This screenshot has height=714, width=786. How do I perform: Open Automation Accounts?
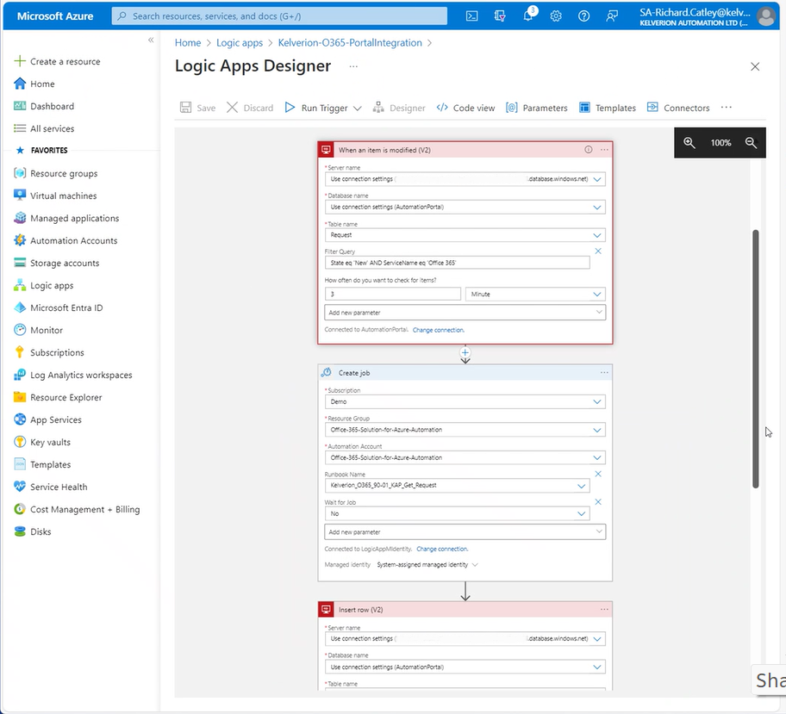pos(74,240)
